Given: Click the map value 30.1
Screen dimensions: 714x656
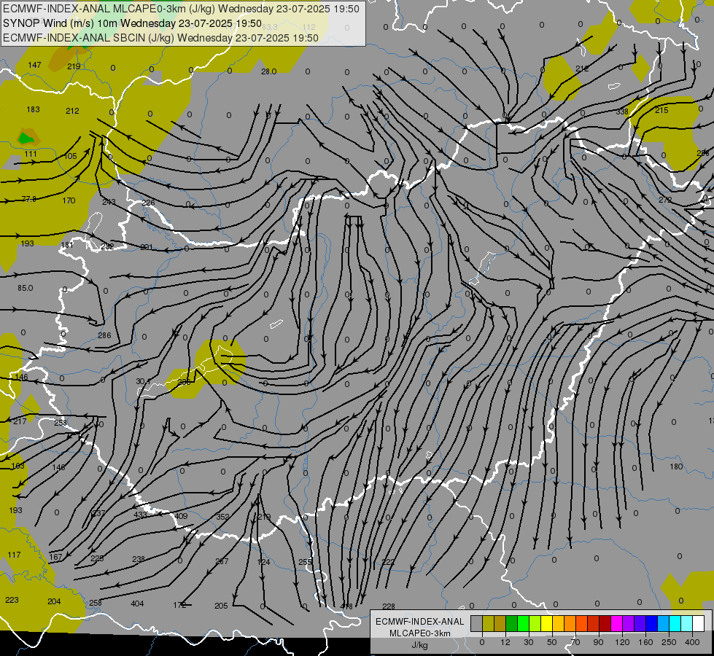Looking at the screenshot, I should pos(143,381).
